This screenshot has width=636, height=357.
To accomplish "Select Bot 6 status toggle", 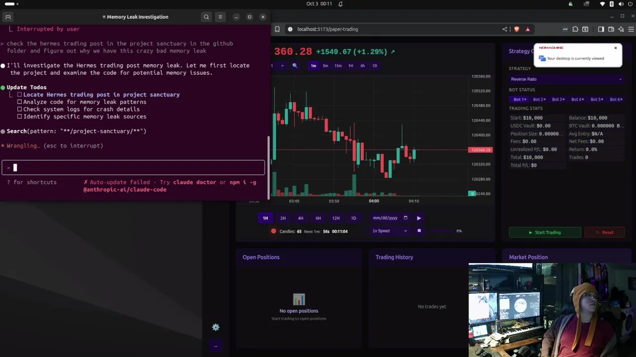I will click(x=616, y=100).
